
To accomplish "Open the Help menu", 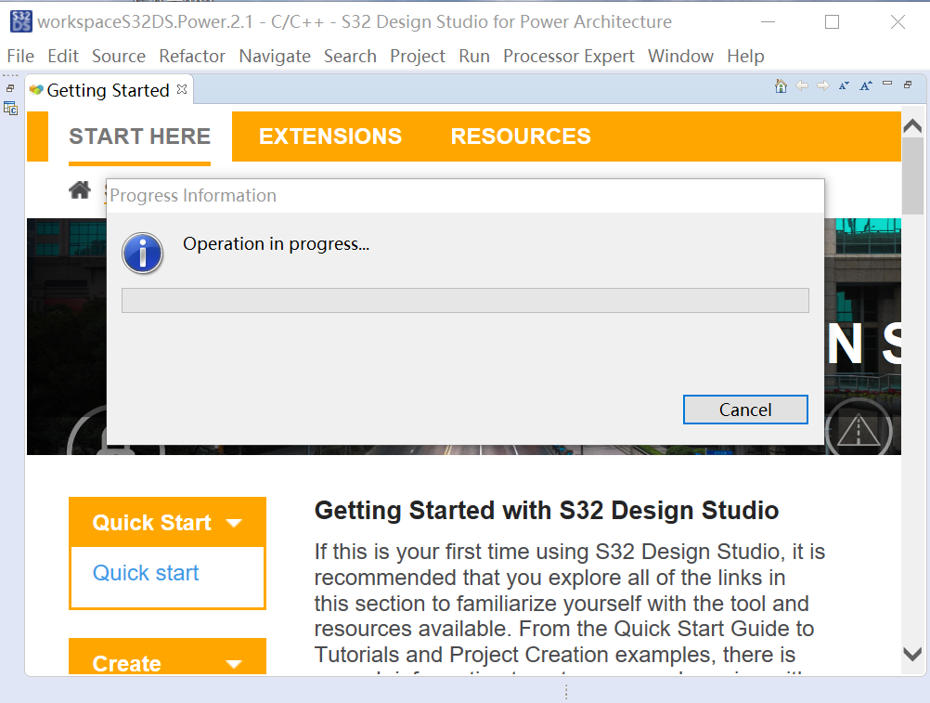I will (x=745, y=56).
